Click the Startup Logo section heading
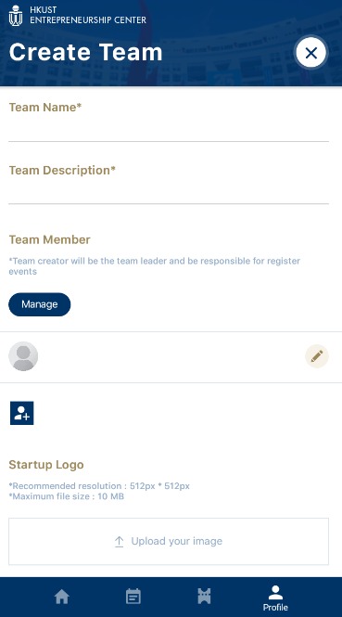The image size is (342, 617). [x=46, y=465]
